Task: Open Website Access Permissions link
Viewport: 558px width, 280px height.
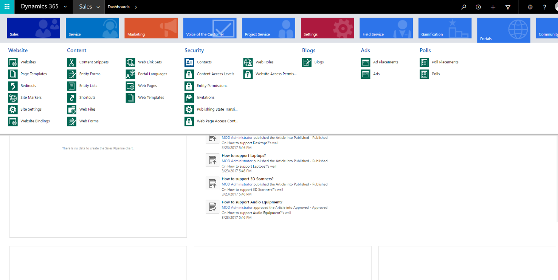Action: [276, 74]
